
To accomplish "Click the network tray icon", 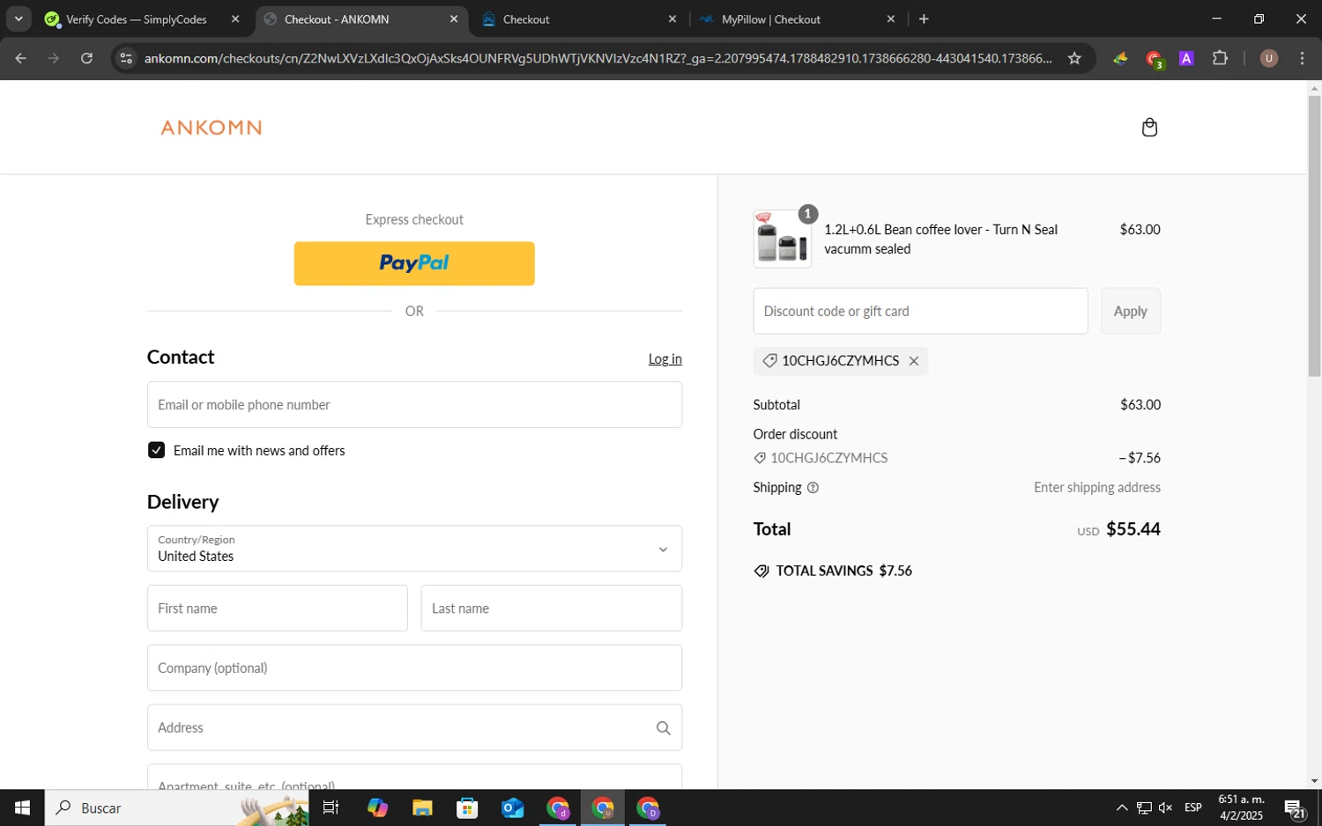I will 1143,808.
